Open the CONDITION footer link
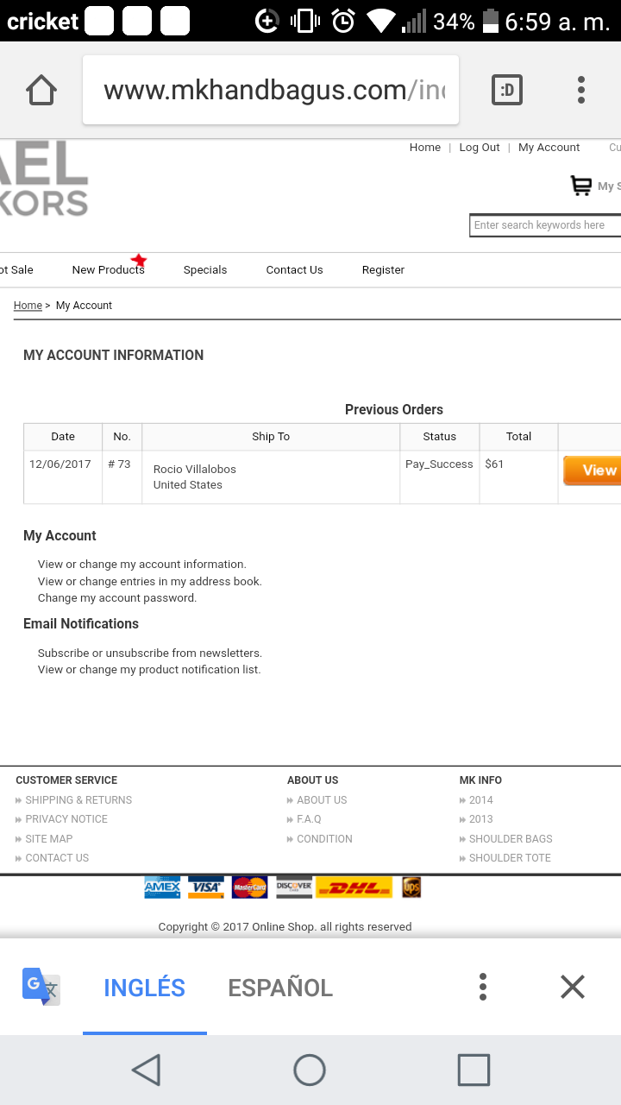The image size is (621, 1105). (x=324, y=839)
